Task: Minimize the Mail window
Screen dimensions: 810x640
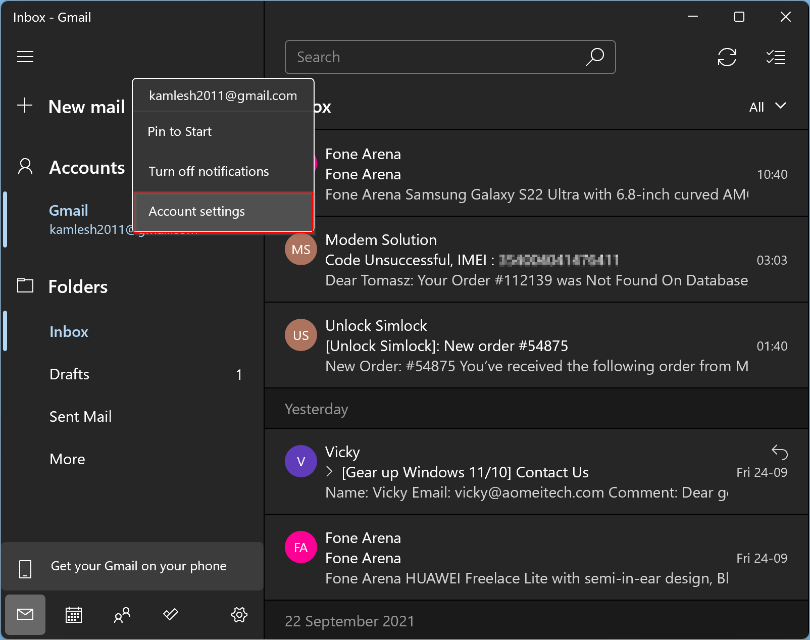Action: (693, 17)
